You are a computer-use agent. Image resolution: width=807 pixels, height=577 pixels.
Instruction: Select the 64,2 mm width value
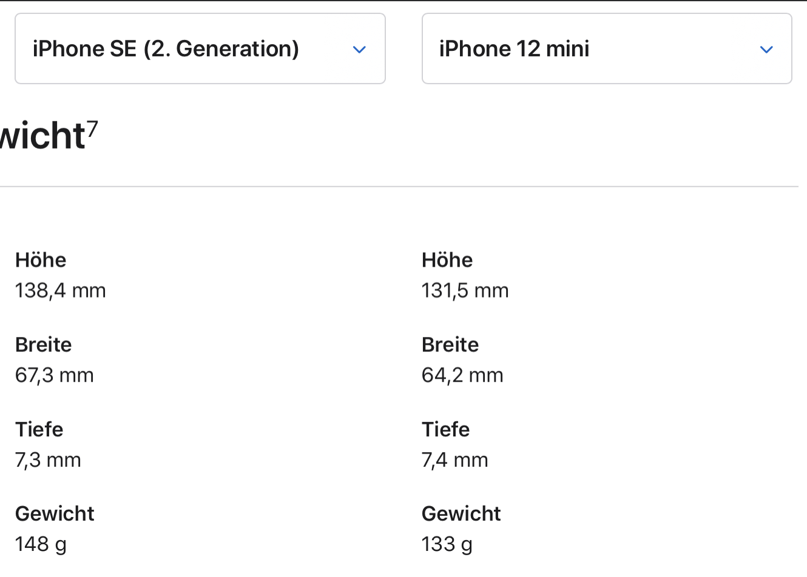(462, 376)
